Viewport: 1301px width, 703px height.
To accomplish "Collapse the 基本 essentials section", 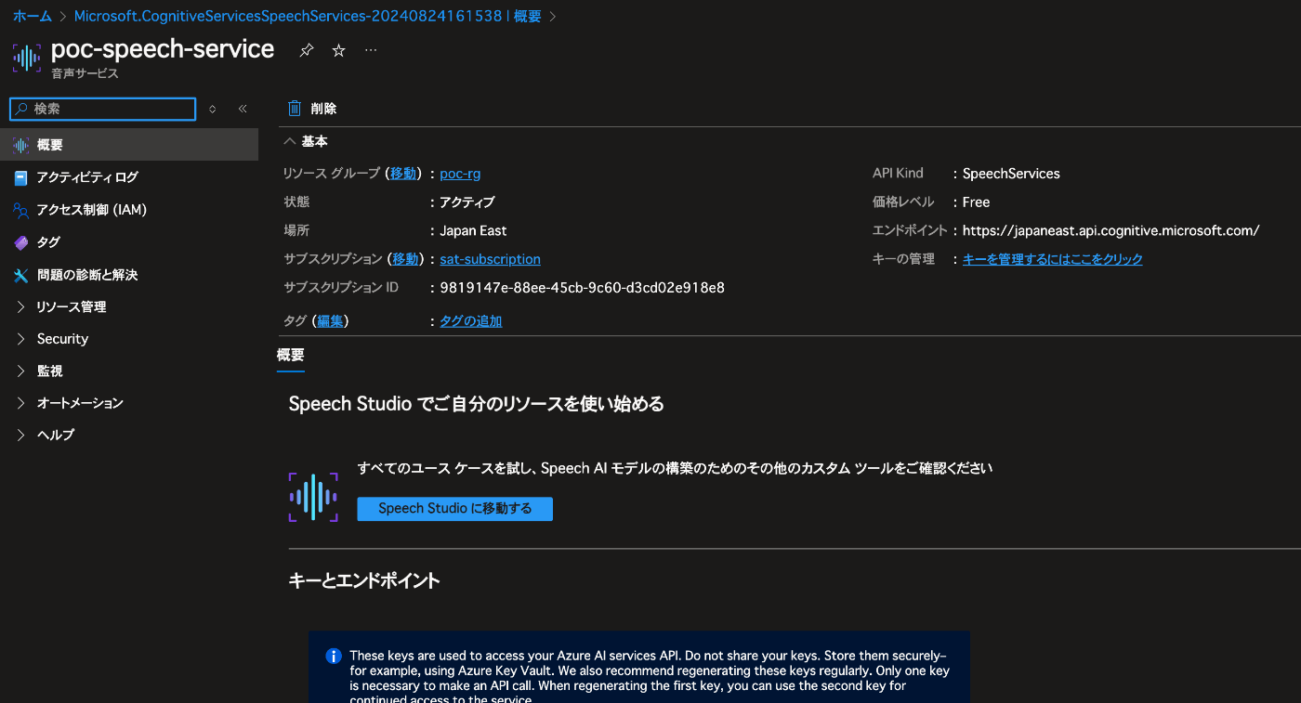I will [x=290, y=141].
